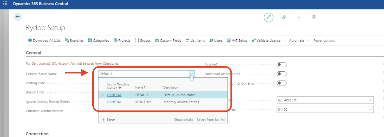This screenshot has height=137, width=384.
Task: Open the Groups action
Action: point(143,41)
